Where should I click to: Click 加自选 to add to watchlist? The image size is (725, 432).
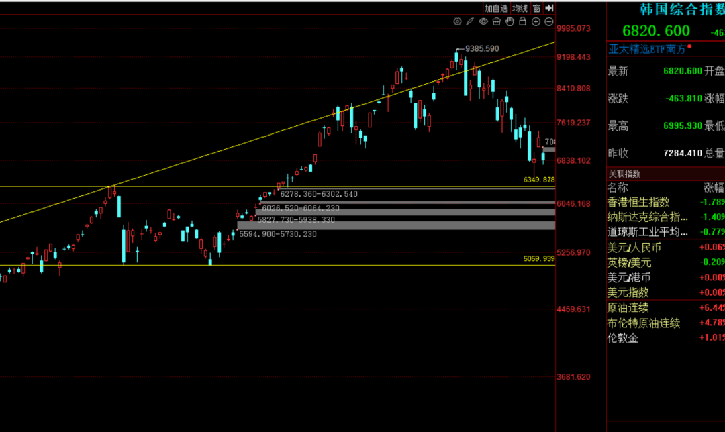click(496, 8)
